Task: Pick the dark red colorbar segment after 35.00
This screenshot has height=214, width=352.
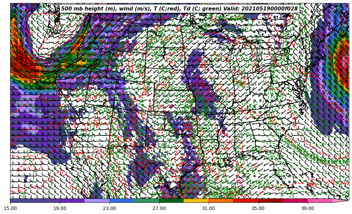Action: pyautogui.click(x=271, y=201)
